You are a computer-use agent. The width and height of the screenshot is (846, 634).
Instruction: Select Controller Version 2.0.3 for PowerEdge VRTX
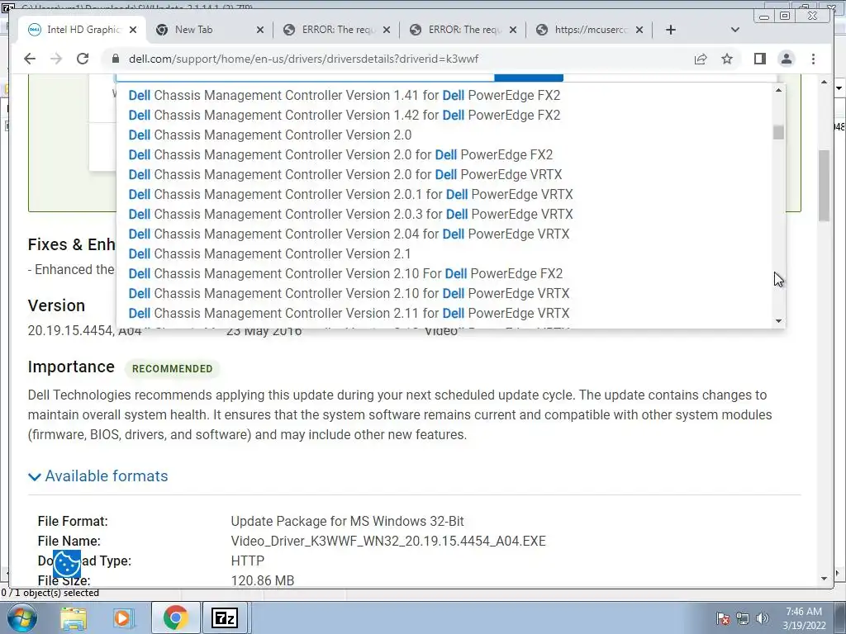(350, 214)
